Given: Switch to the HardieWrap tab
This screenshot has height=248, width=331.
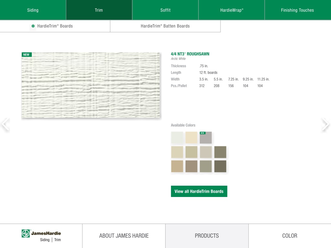Looking at the screenshot, I should [231, 10].
